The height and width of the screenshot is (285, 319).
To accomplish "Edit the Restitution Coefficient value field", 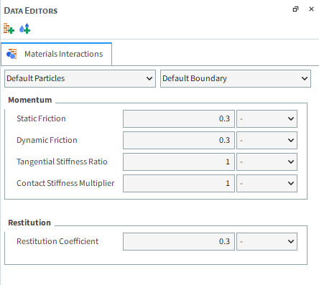I will pos(179,241).
